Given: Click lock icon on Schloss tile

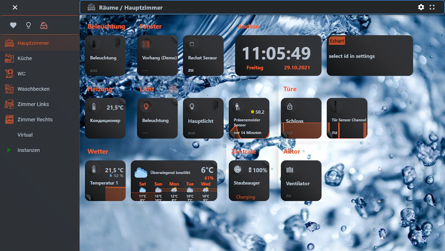Looking at the screenshot, I should point(290,107).
